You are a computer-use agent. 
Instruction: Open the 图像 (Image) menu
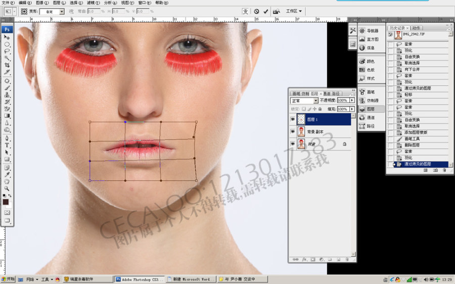[x=42, y=3]
